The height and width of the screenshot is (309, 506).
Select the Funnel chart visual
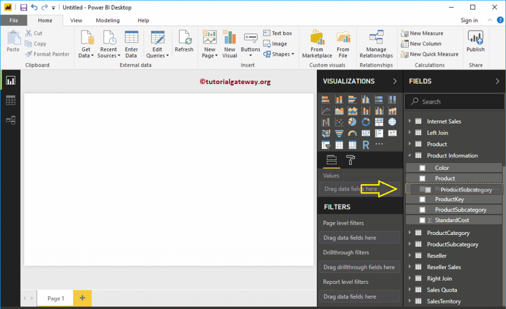pos(339,133)
